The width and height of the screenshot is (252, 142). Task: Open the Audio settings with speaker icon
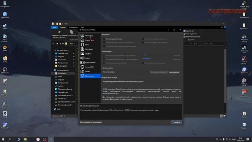coord(90,58)
